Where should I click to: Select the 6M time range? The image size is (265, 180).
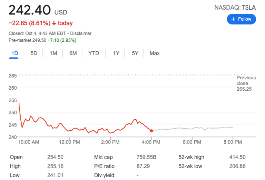tap(73, 53)
